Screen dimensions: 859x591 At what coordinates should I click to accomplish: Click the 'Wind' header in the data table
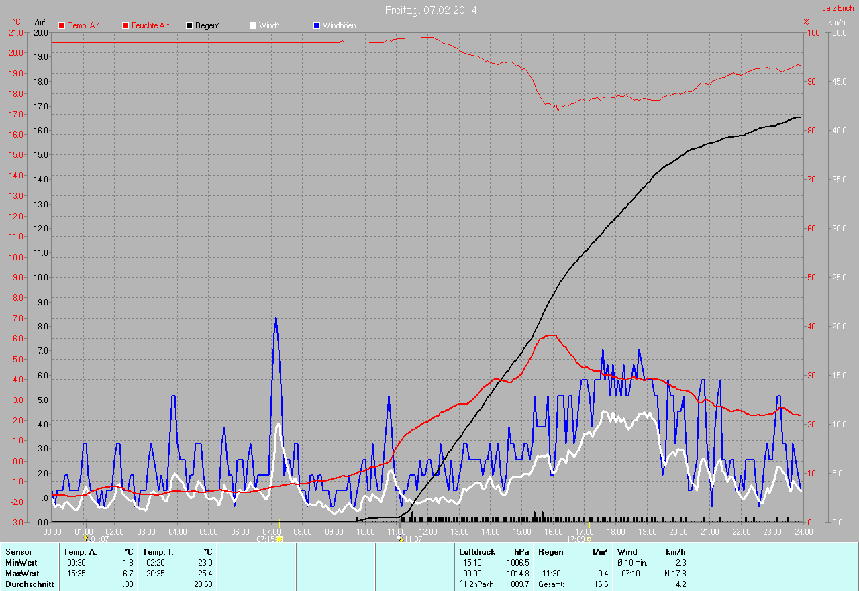(627, 552)
